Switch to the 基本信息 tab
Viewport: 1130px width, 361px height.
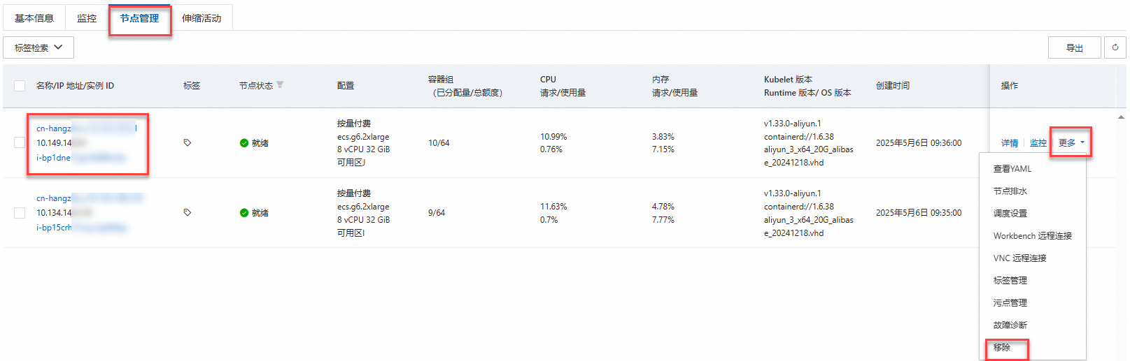pyautogui.click(x=34, y=18)
